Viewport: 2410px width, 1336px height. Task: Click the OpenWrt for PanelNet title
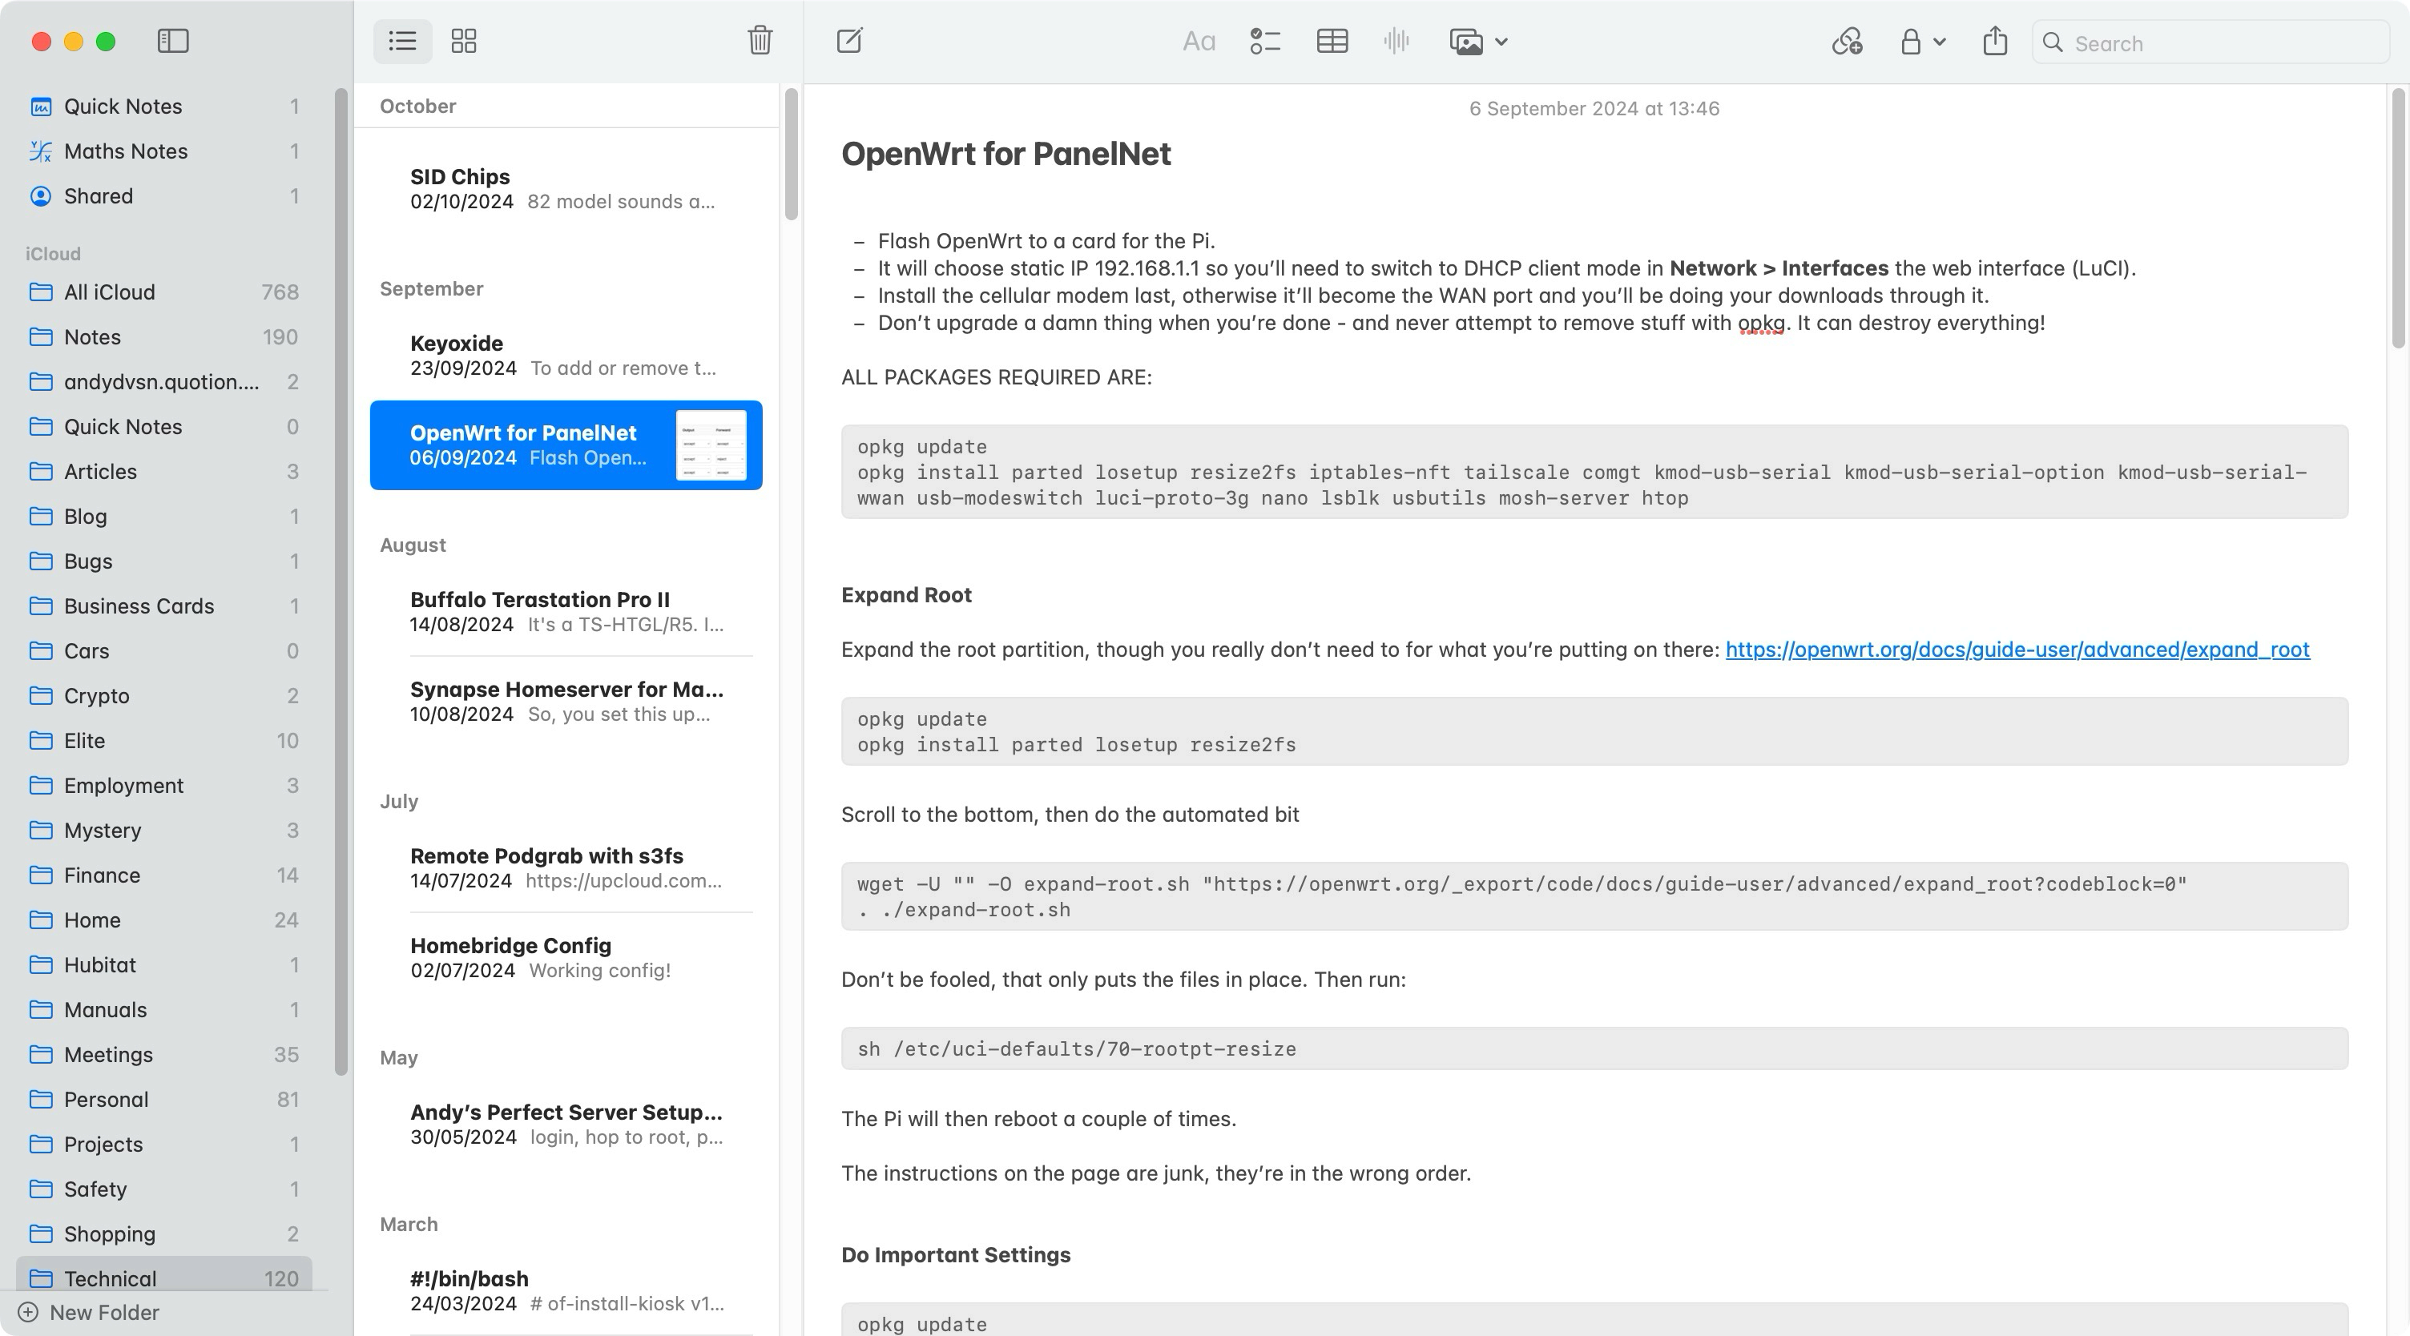(x=1006, y=154)
